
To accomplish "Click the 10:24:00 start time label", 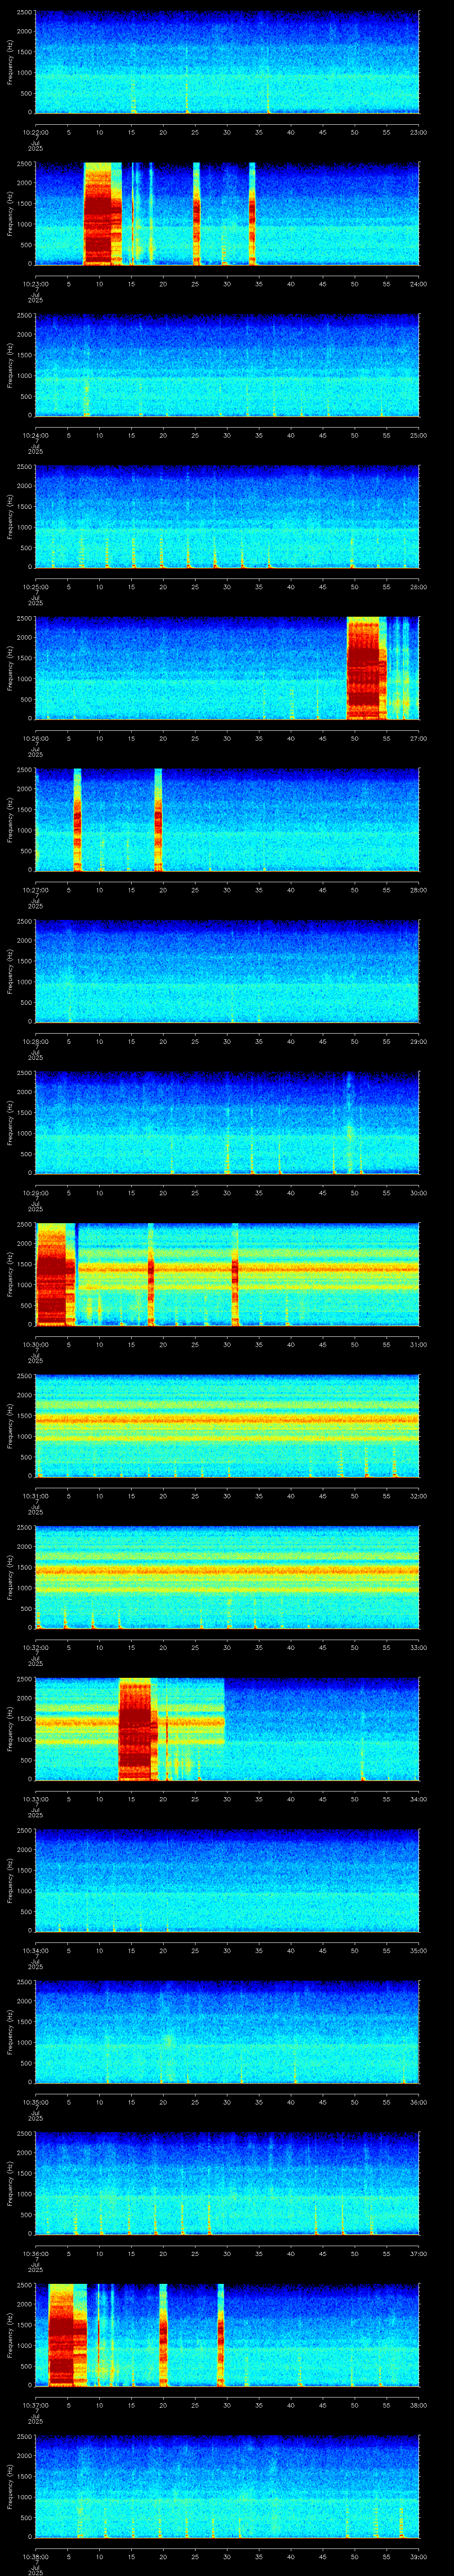I will click(35, 435).
